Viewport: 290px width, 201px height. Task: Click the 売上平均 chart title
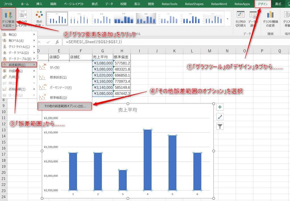(x=127, y=110)
